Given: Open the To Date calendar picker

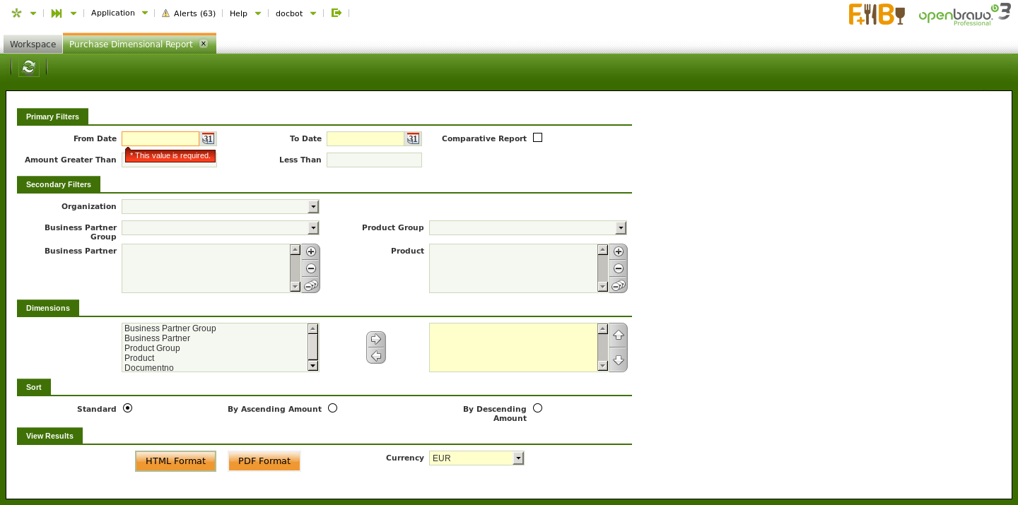Looking at the screenshot, I should (x=413, y=139).
